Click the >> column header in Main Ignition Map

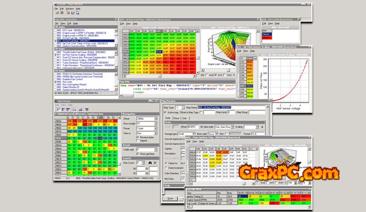(251, 149)
